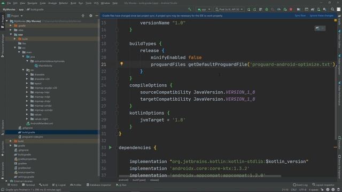Place cursor on line 21 proguardFiles text
This screenshot has width=342, height=192.
[168, 65]
